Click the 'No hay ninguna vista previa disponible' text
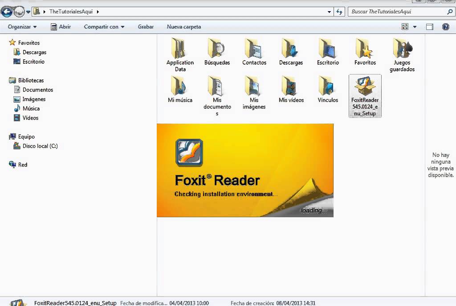Screen dimensions: 456x306 [x=440, y=165]
